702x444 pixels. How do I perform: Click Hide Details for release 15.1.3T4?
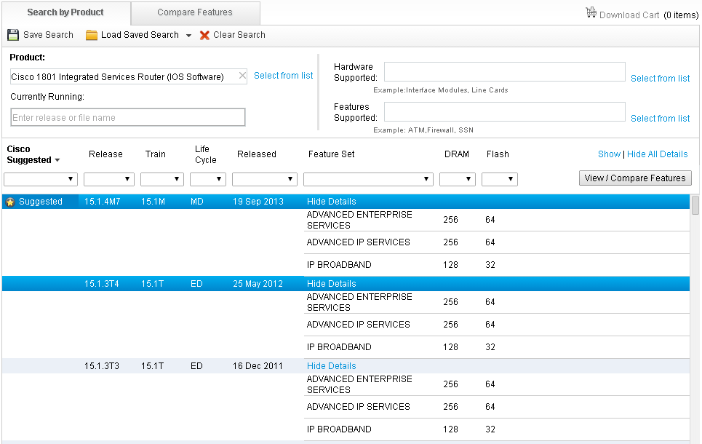331,284
